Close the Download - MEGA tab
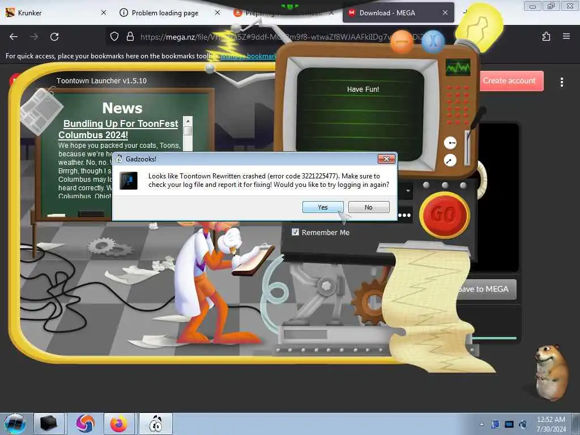 click(x=445, y=12)
